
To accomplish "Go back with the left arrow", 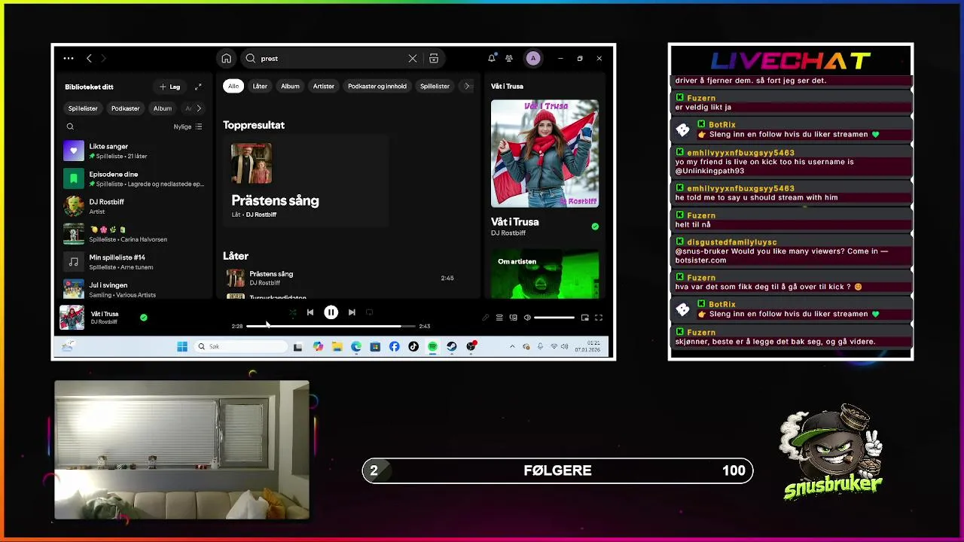I will point(89,58).
